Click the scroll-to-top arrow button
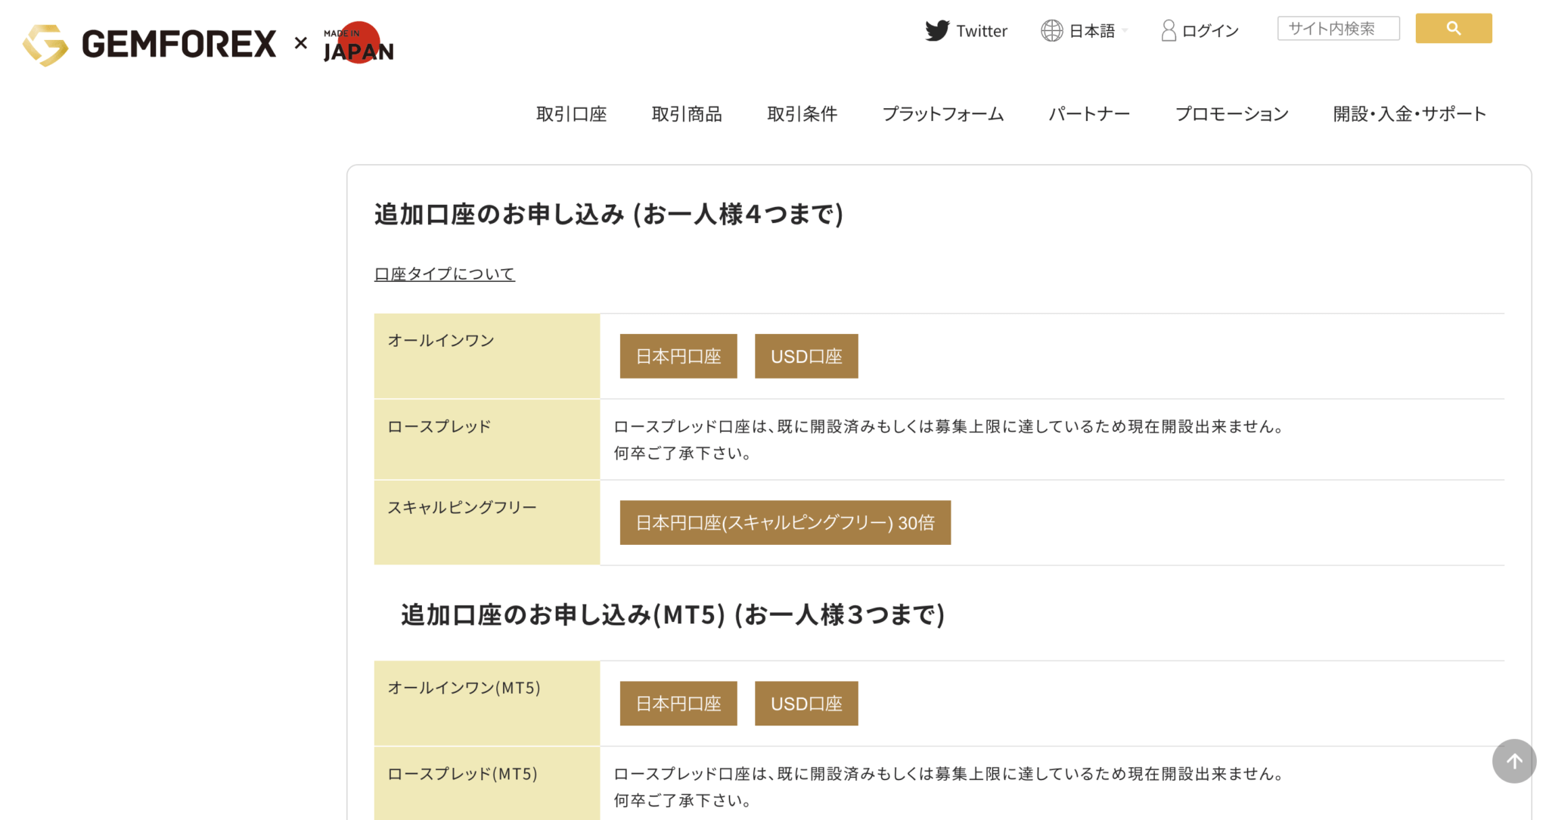 pyautogui.click(x=1513, y=761)
